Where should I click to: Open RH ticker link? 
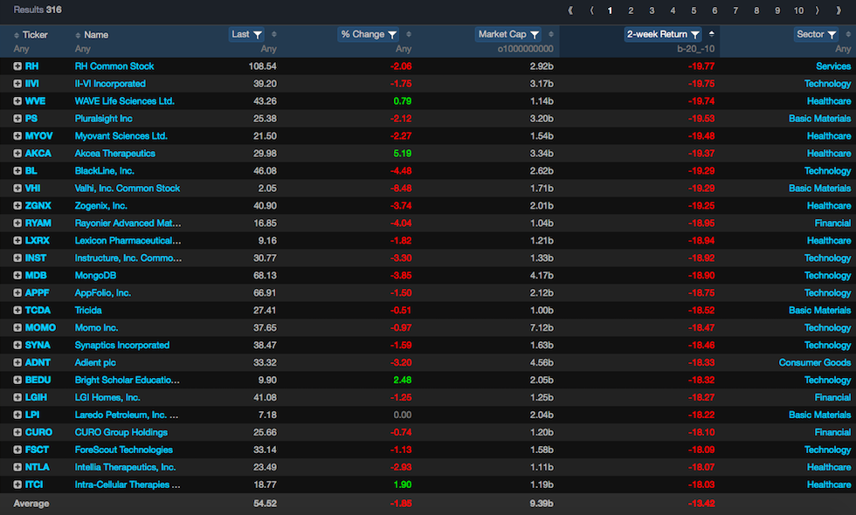(31, 66)
